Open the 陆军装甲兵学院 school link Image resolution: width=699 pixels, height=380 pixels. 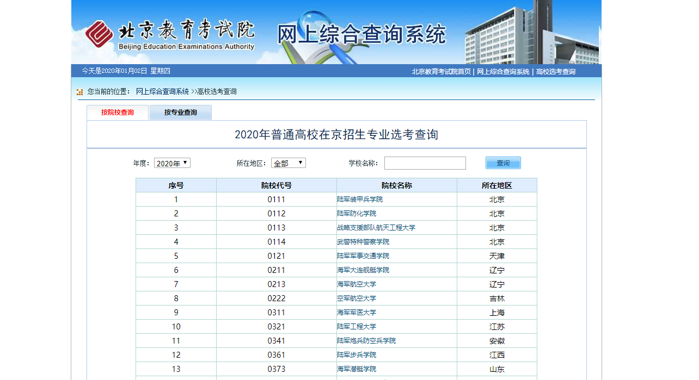360,200
